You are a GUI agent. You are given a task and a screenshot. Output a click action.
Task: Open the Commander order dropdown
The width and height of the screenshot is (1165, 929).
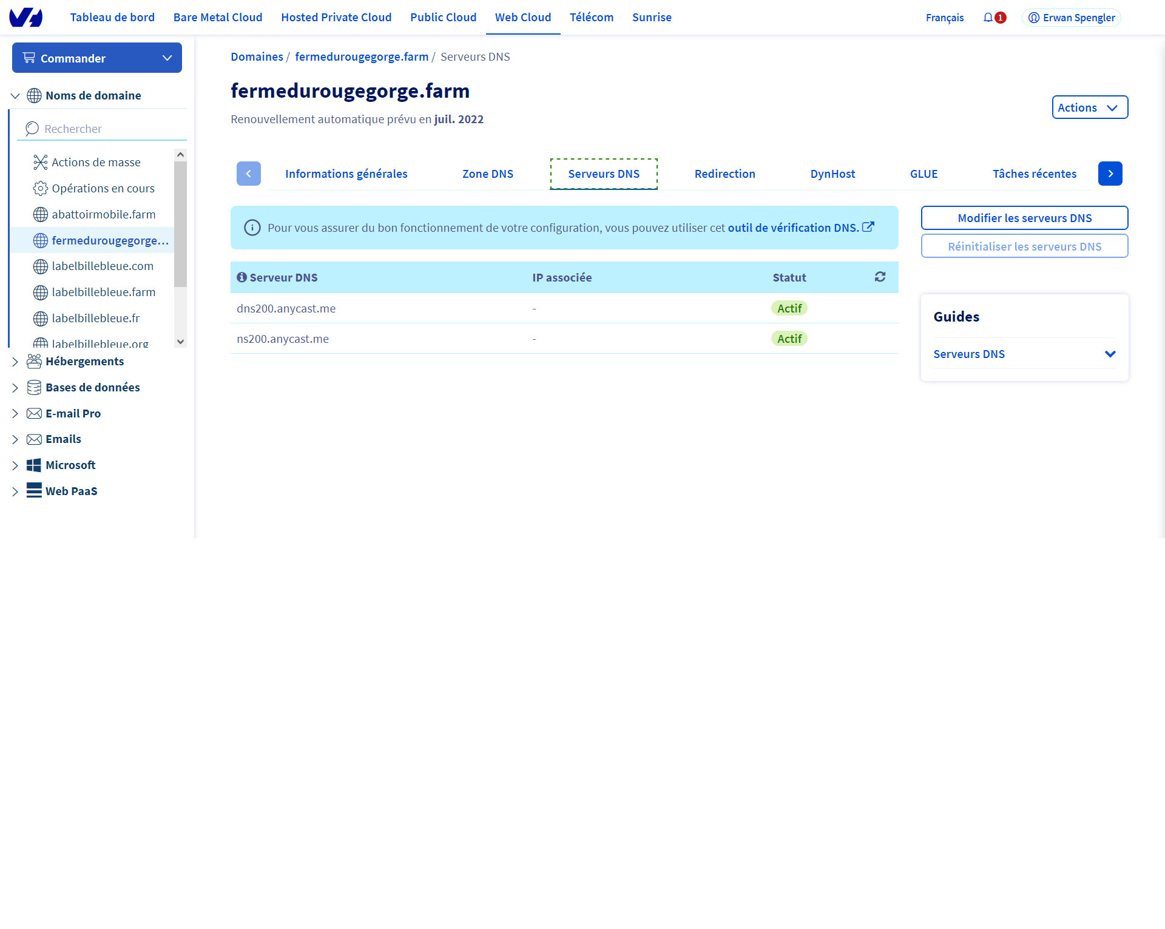coord(97,58)
